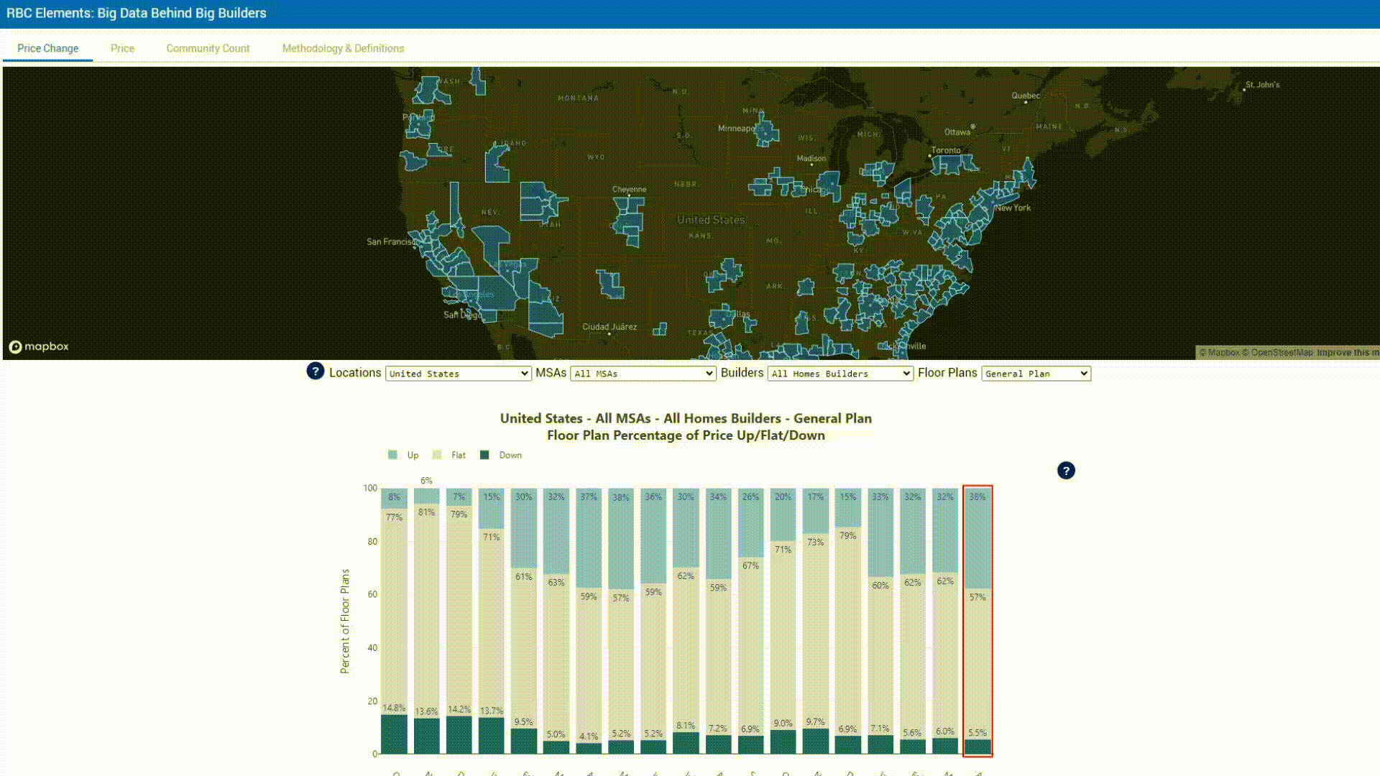Select the 81% Flat bar segment
The width and height of the screenshot is (1380, 776).
coord(426,611)
